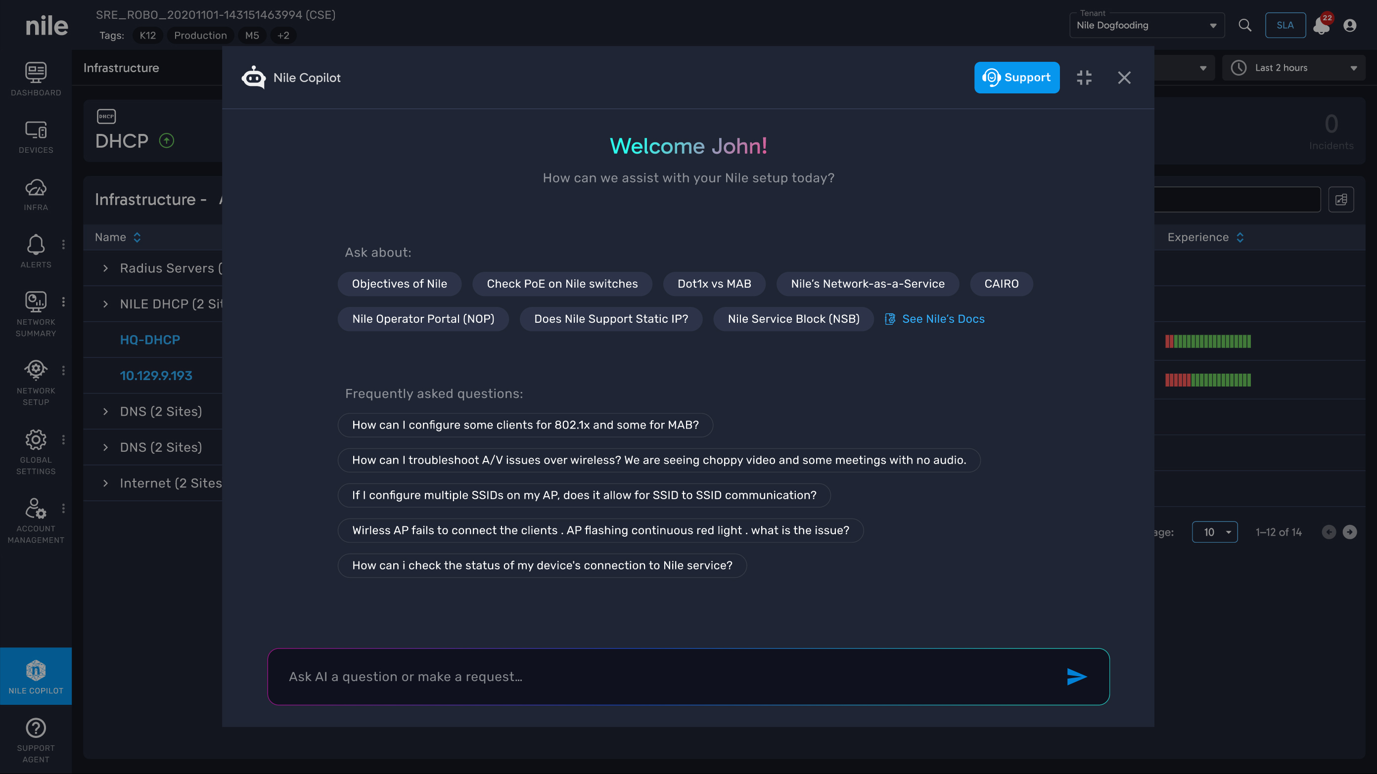Screen dimensions: 1377x774
Task: Select the Dot1x vs MAB chip
Action: click(714, 284)
